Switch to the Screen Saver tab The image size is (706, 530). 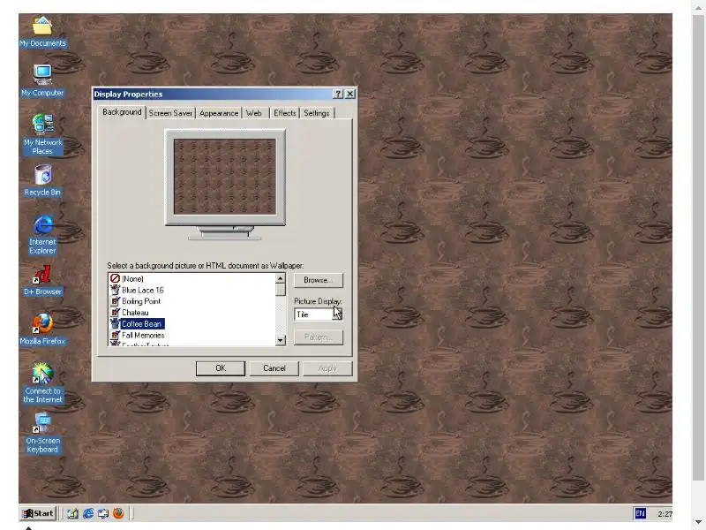(170, 113)
